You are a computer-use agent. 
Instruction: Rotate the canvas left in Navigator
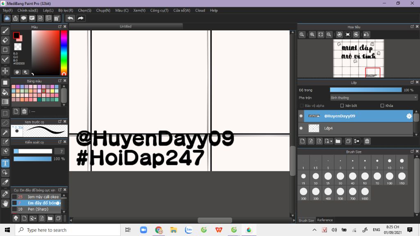click(x=339, y=34)
